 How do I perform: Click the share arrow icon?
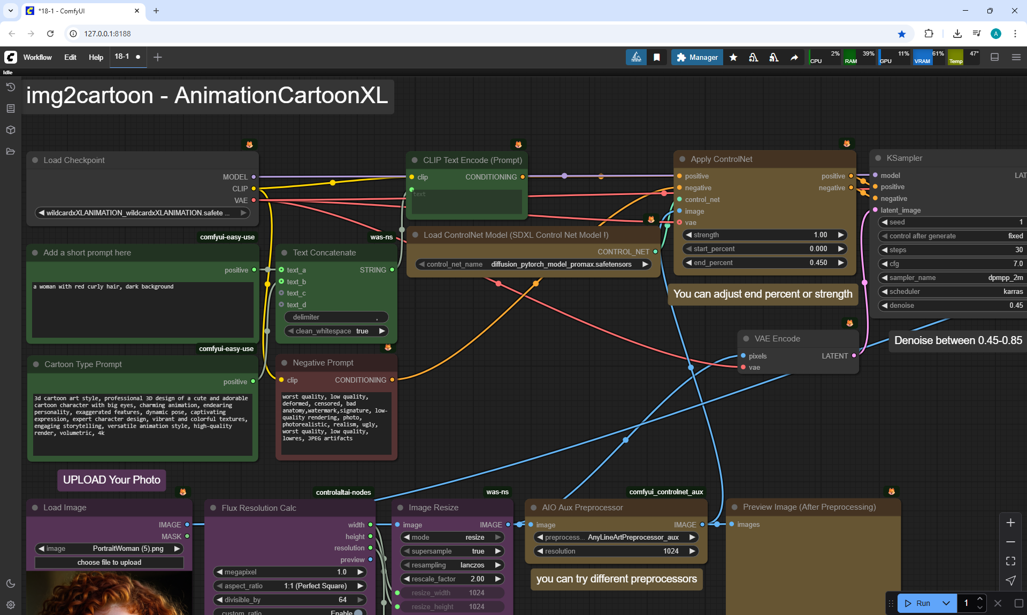coord(794,57)
